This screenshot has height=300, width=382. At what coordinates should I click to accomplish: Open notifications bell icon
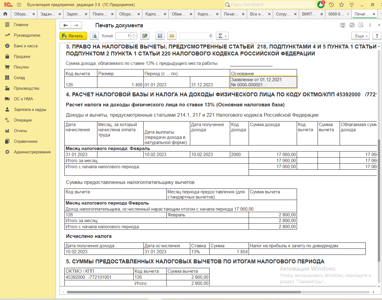point(321,5)
